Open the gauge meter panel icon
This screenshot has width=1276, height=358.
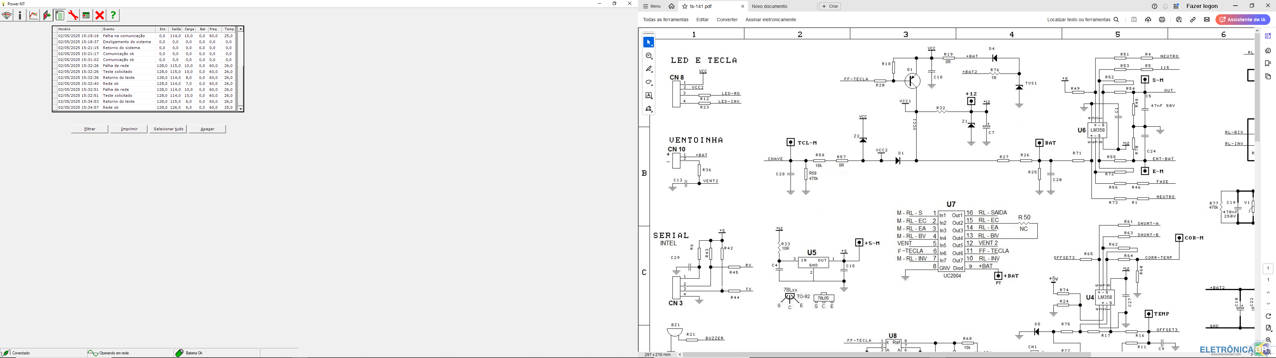click(6, 16)
